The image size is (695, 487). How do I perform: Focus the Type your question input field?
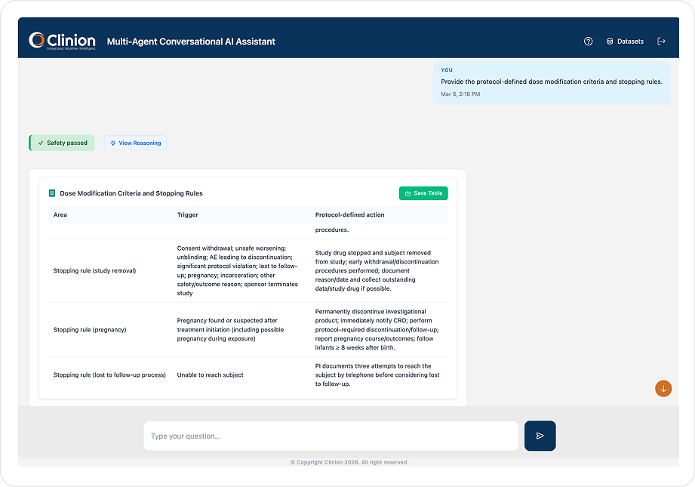point(331,436)
